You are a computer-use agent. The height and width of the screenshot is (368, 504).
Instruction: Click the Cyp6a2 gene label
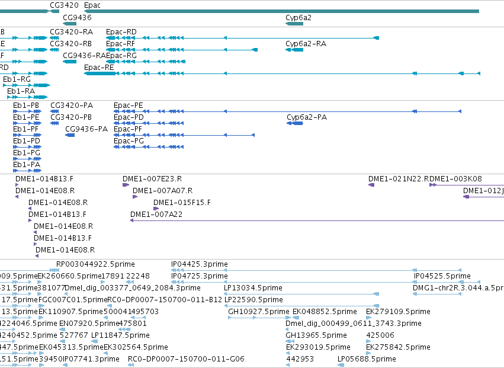pyautogui.click(x=298, y=17)
